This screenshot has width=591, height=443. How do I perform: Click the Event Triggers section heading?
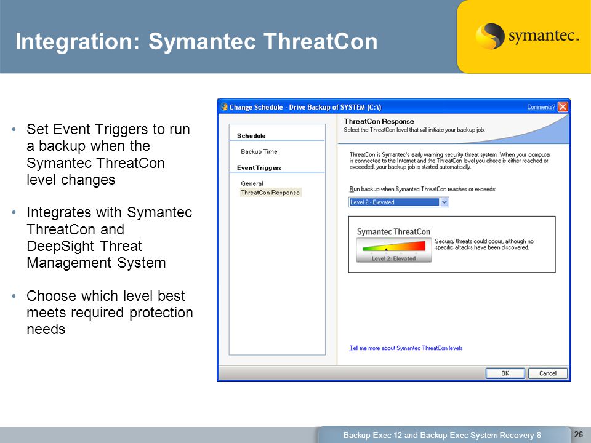pos(259,167)
